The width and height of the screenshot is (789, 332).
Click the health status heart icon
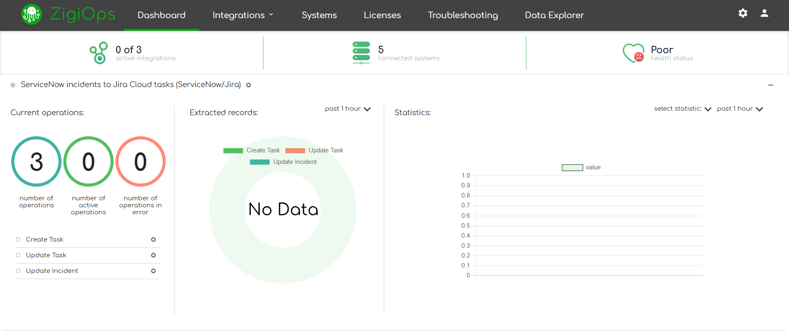633,53
